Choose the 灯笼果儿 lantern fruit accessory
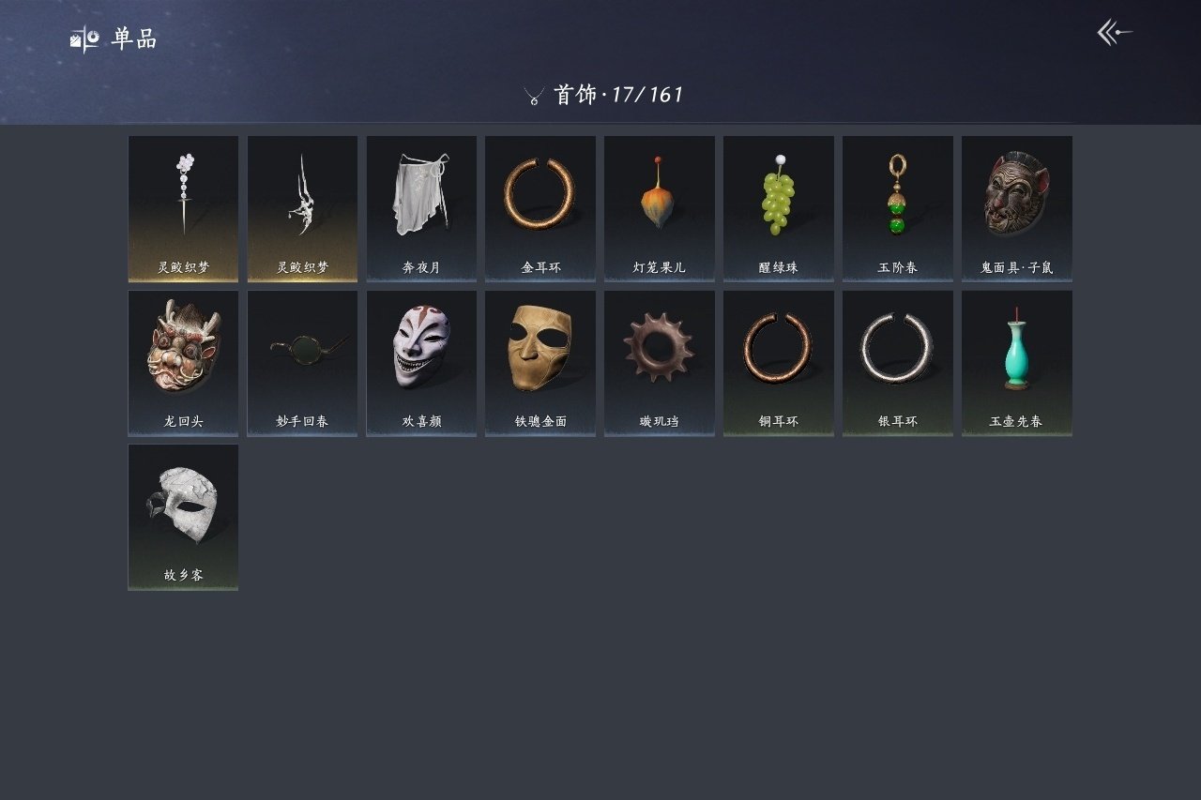This screenshot has width=1201, height=800. click(660, 208)
